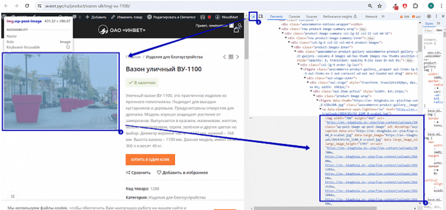
Task: Click 'Изменить товар' in admin bar
Action: point(127,17)
